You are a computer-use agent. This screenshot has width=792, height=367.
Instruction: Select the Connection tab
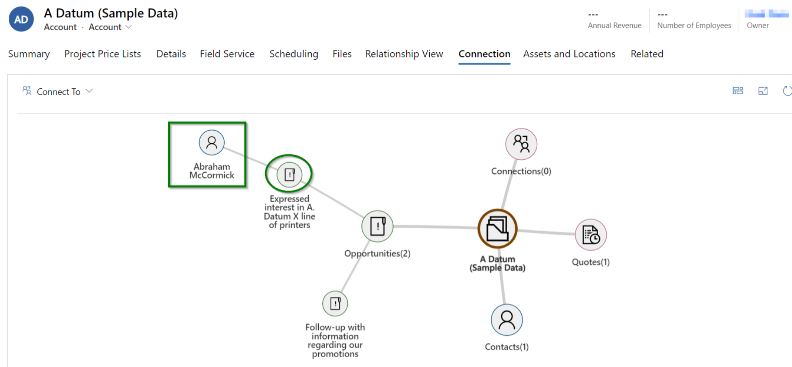[485, 54]
